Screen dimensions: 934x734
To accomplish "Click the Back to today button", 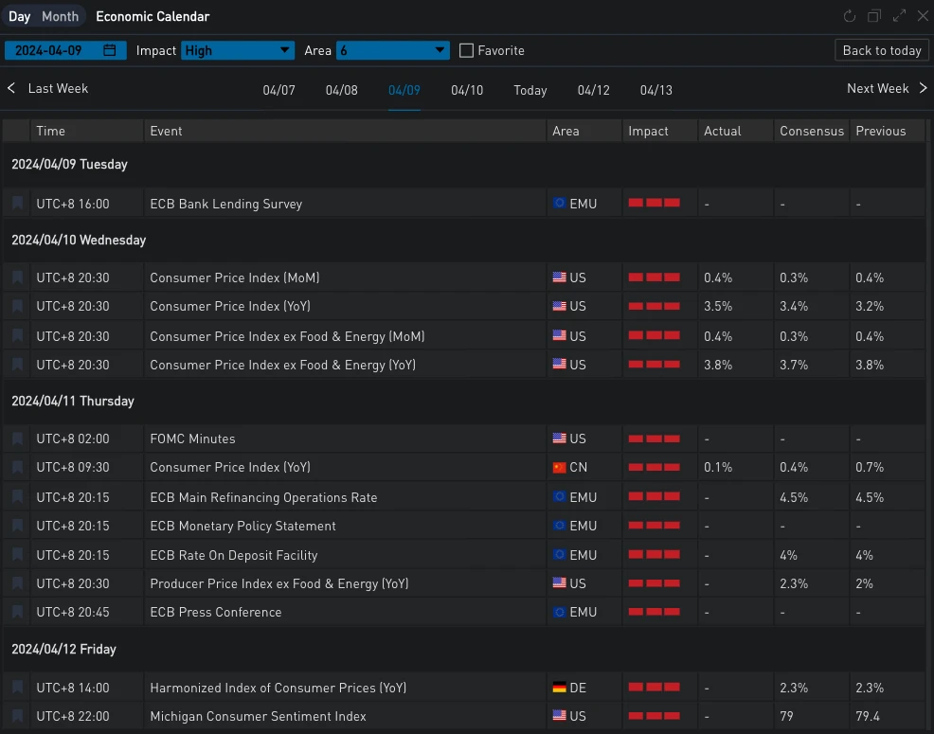I will (881, 50).
